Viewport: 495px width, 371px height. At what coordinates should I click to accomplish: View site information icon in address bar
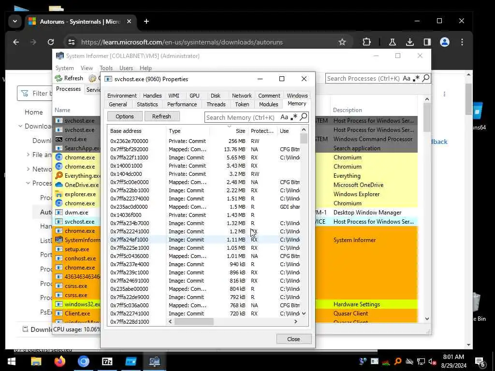click(x=72, y=42)
